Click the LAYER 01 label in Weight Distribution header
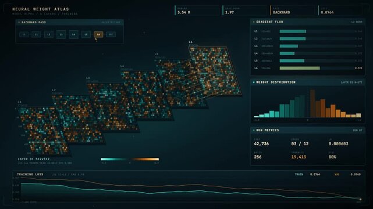The height and width of the screenshot is (209, 373). click(x=351, y=82)
